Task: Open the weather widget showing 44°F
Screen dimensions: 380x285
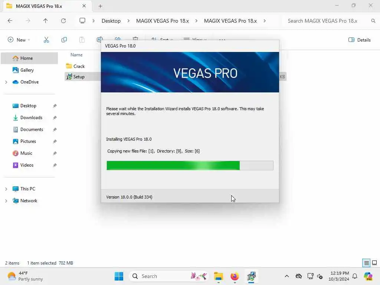Action: coord(25,276)
